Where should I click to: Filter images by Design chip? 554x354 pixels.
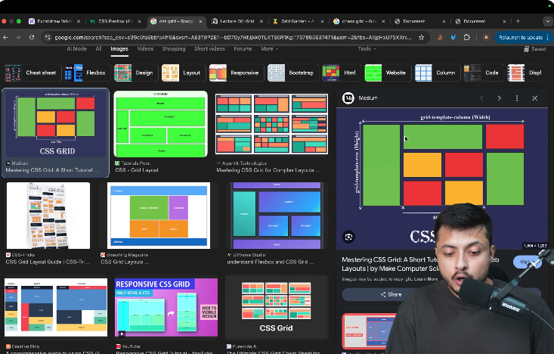coord(135,73)
